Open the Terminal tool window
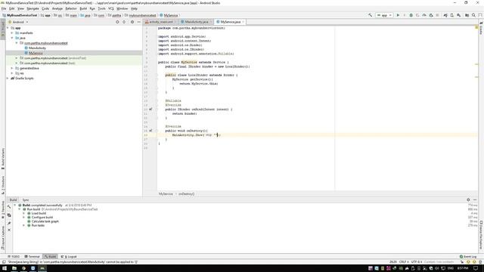 [33, 256]
